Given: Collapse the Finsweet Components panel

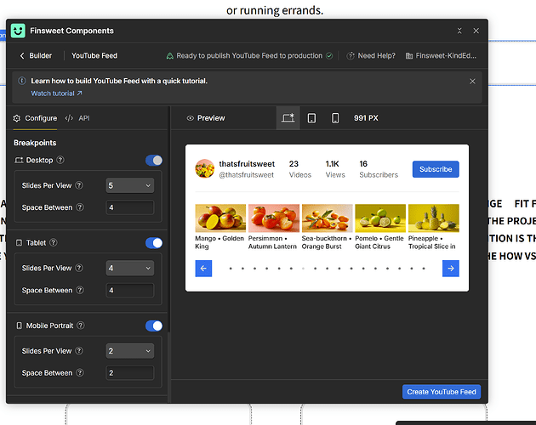Looking at the screenshot, I should 459,31.
